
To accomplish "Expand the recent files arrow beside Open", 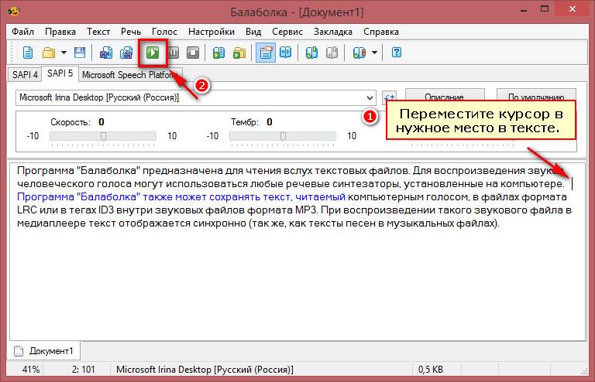I will click(x=64, y=53).
